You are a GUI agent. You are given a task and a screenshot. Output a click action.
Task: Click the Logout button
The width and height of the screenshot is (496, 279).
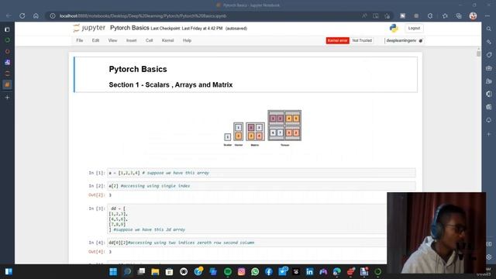[x=414, y=28]
